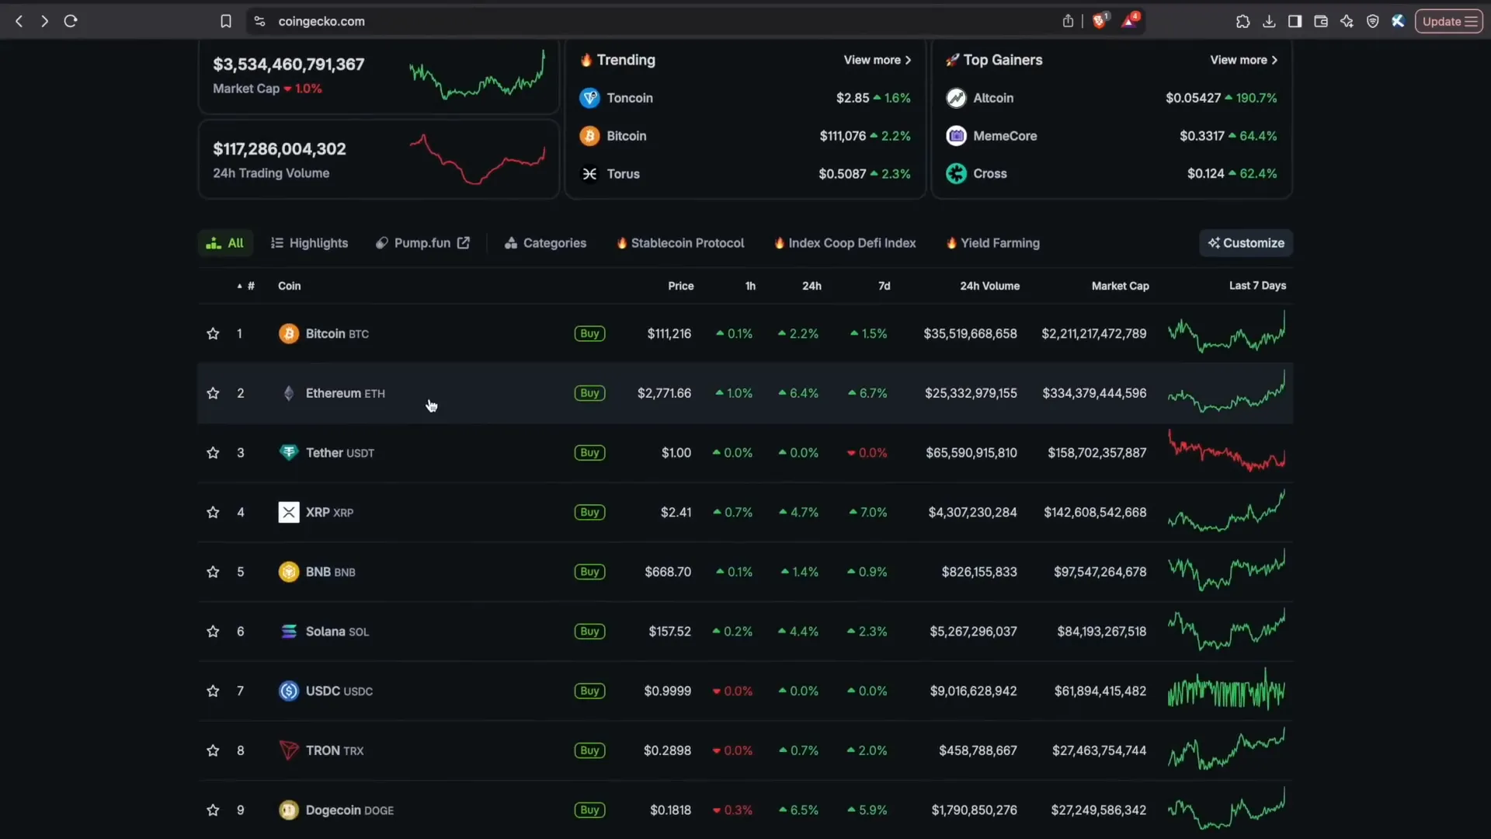This screenshot has width=1491, height=839.
Task: Open the downloads icon in toolbar
Action: [x=1269, y=21]
